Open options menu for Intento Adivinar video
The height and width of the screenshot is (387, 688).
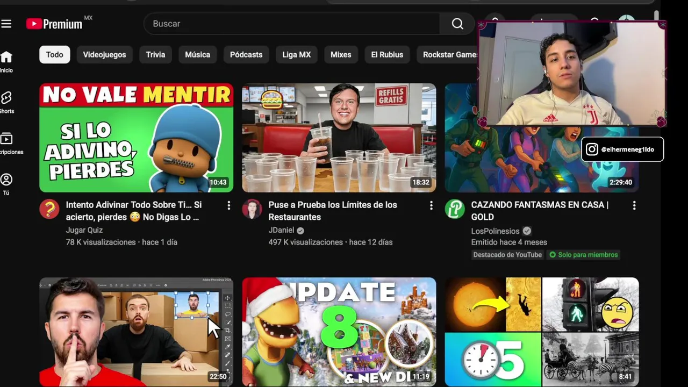(228, 205)
